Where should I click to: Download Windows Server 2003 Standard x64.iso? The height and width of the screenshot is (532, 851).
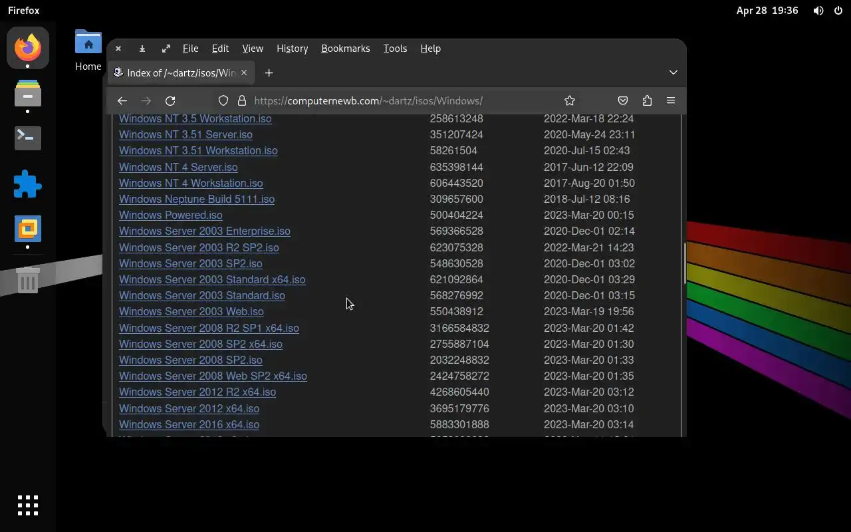212,280
